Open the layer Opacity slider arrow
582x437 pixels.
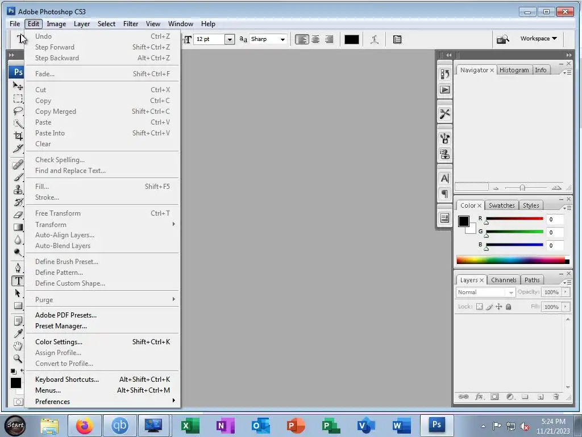pyautogui.click(x=566, y=292)
